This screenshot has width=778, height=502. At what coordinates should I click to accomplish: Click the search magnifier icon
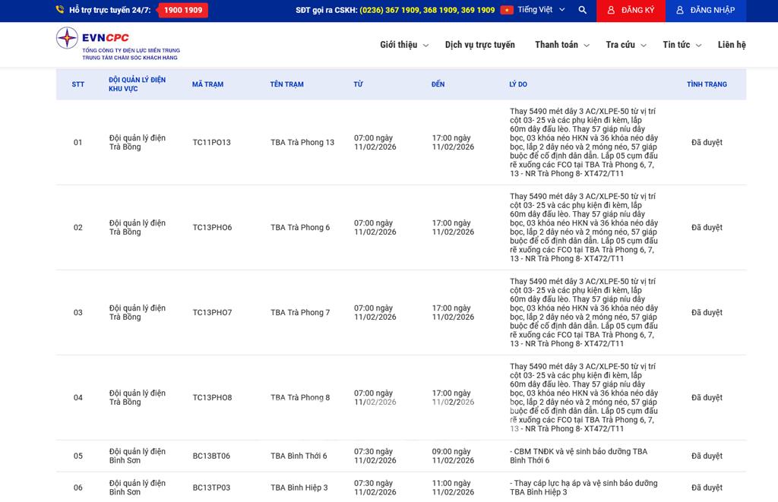583,11
